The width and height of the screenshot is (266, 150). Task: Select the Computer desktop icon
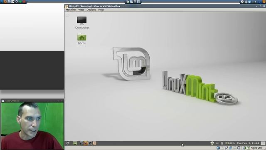coord(82,22)
